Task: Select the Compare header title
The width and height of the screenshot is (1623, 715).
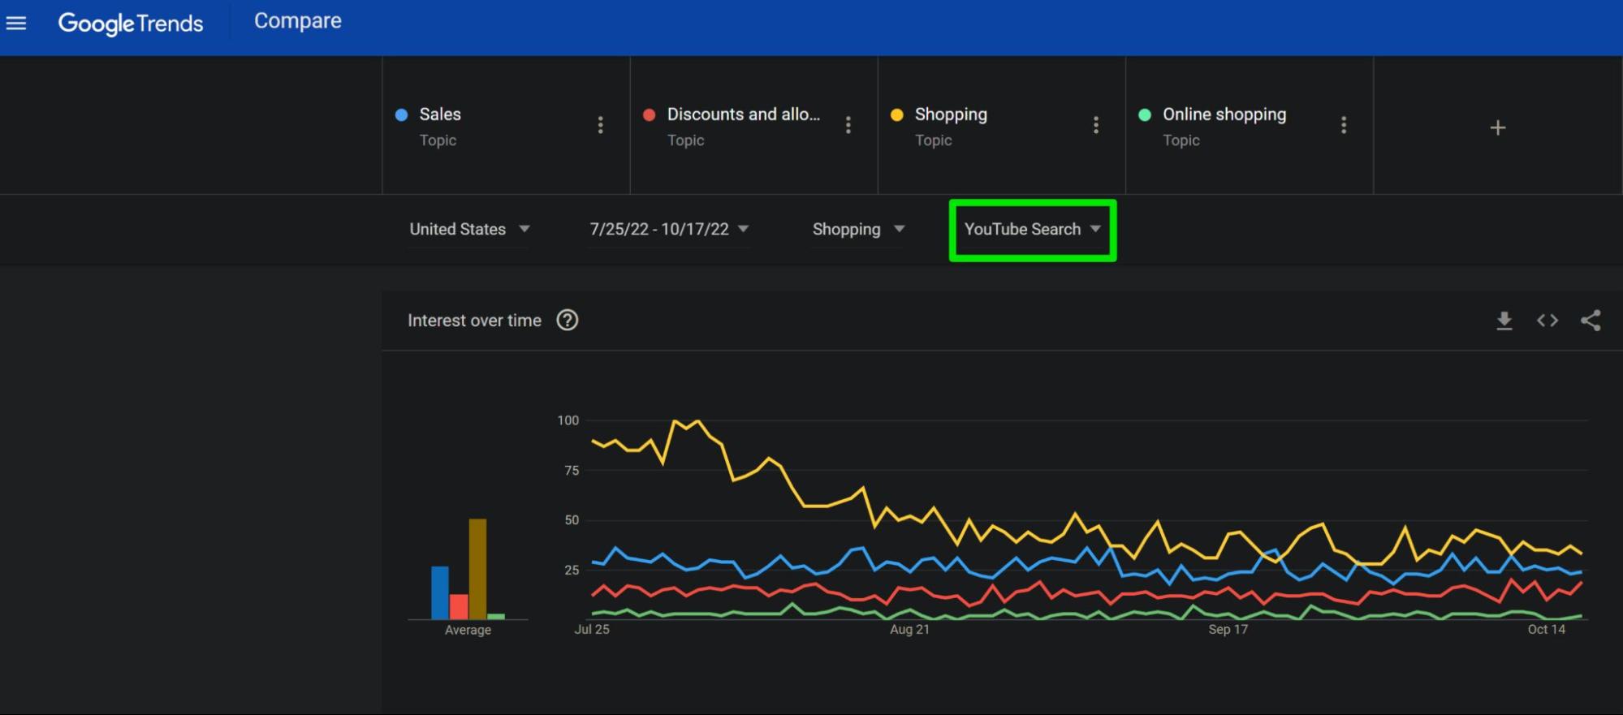Action: 298,21
